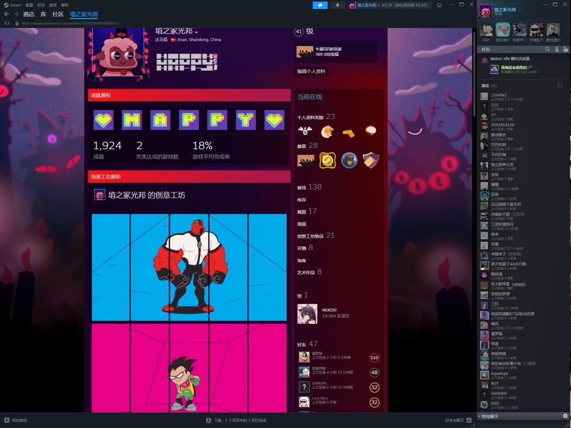Click the URL address bar

[70, 23]
